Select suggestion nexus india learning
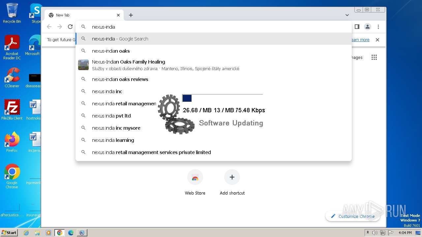 (214, 140)
